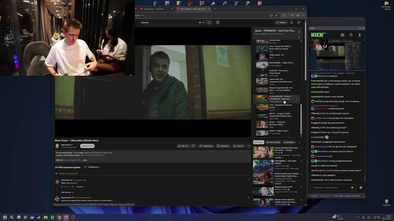Open Windows Start menu
The width and height of the screenshot is (394, 221).
click(5, 217)
